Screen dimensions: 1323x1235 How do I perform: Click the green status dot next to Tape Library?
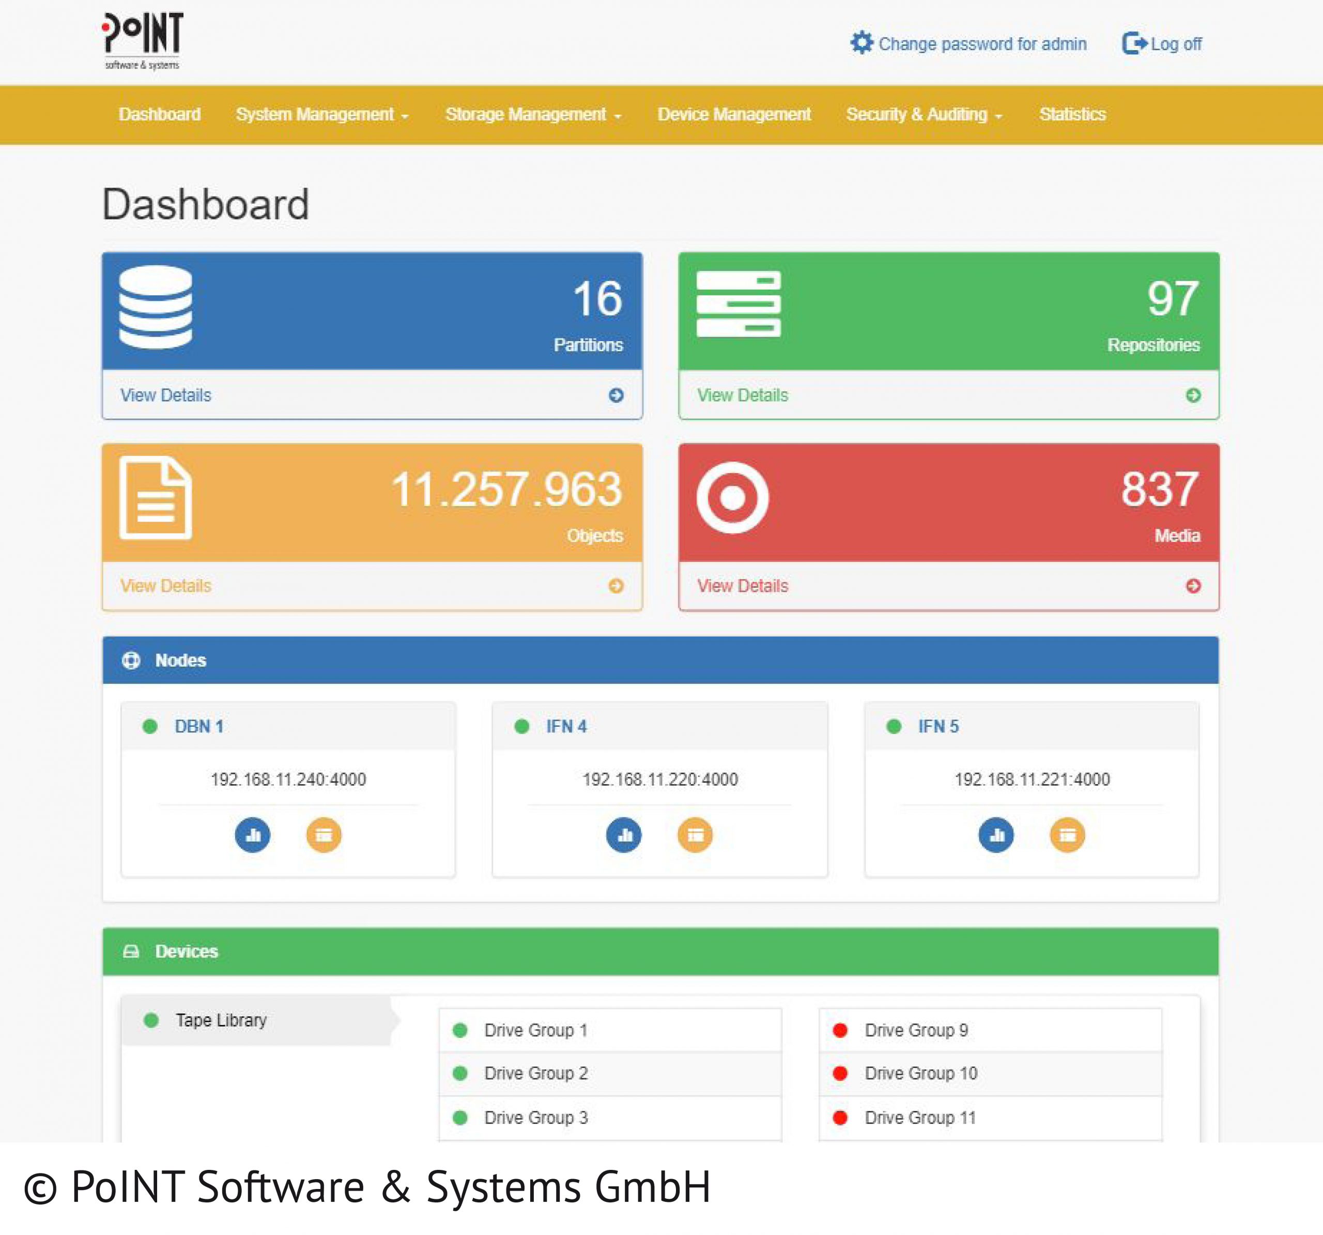[152, 1020]
